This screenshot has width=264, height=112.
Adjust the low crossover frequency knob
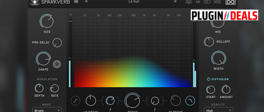point(110,101)
